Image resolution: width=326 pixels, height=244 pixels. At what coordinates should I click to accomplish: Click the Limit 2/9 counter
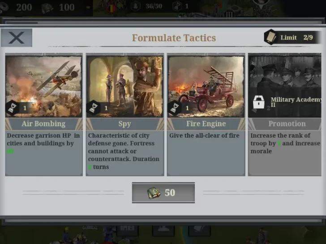tap(297, 38)
